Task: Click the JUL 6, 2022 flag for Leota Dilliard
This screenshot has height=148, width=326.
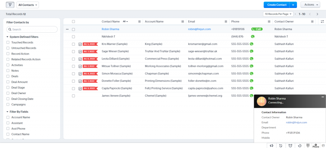Action: tap(90, 59)
